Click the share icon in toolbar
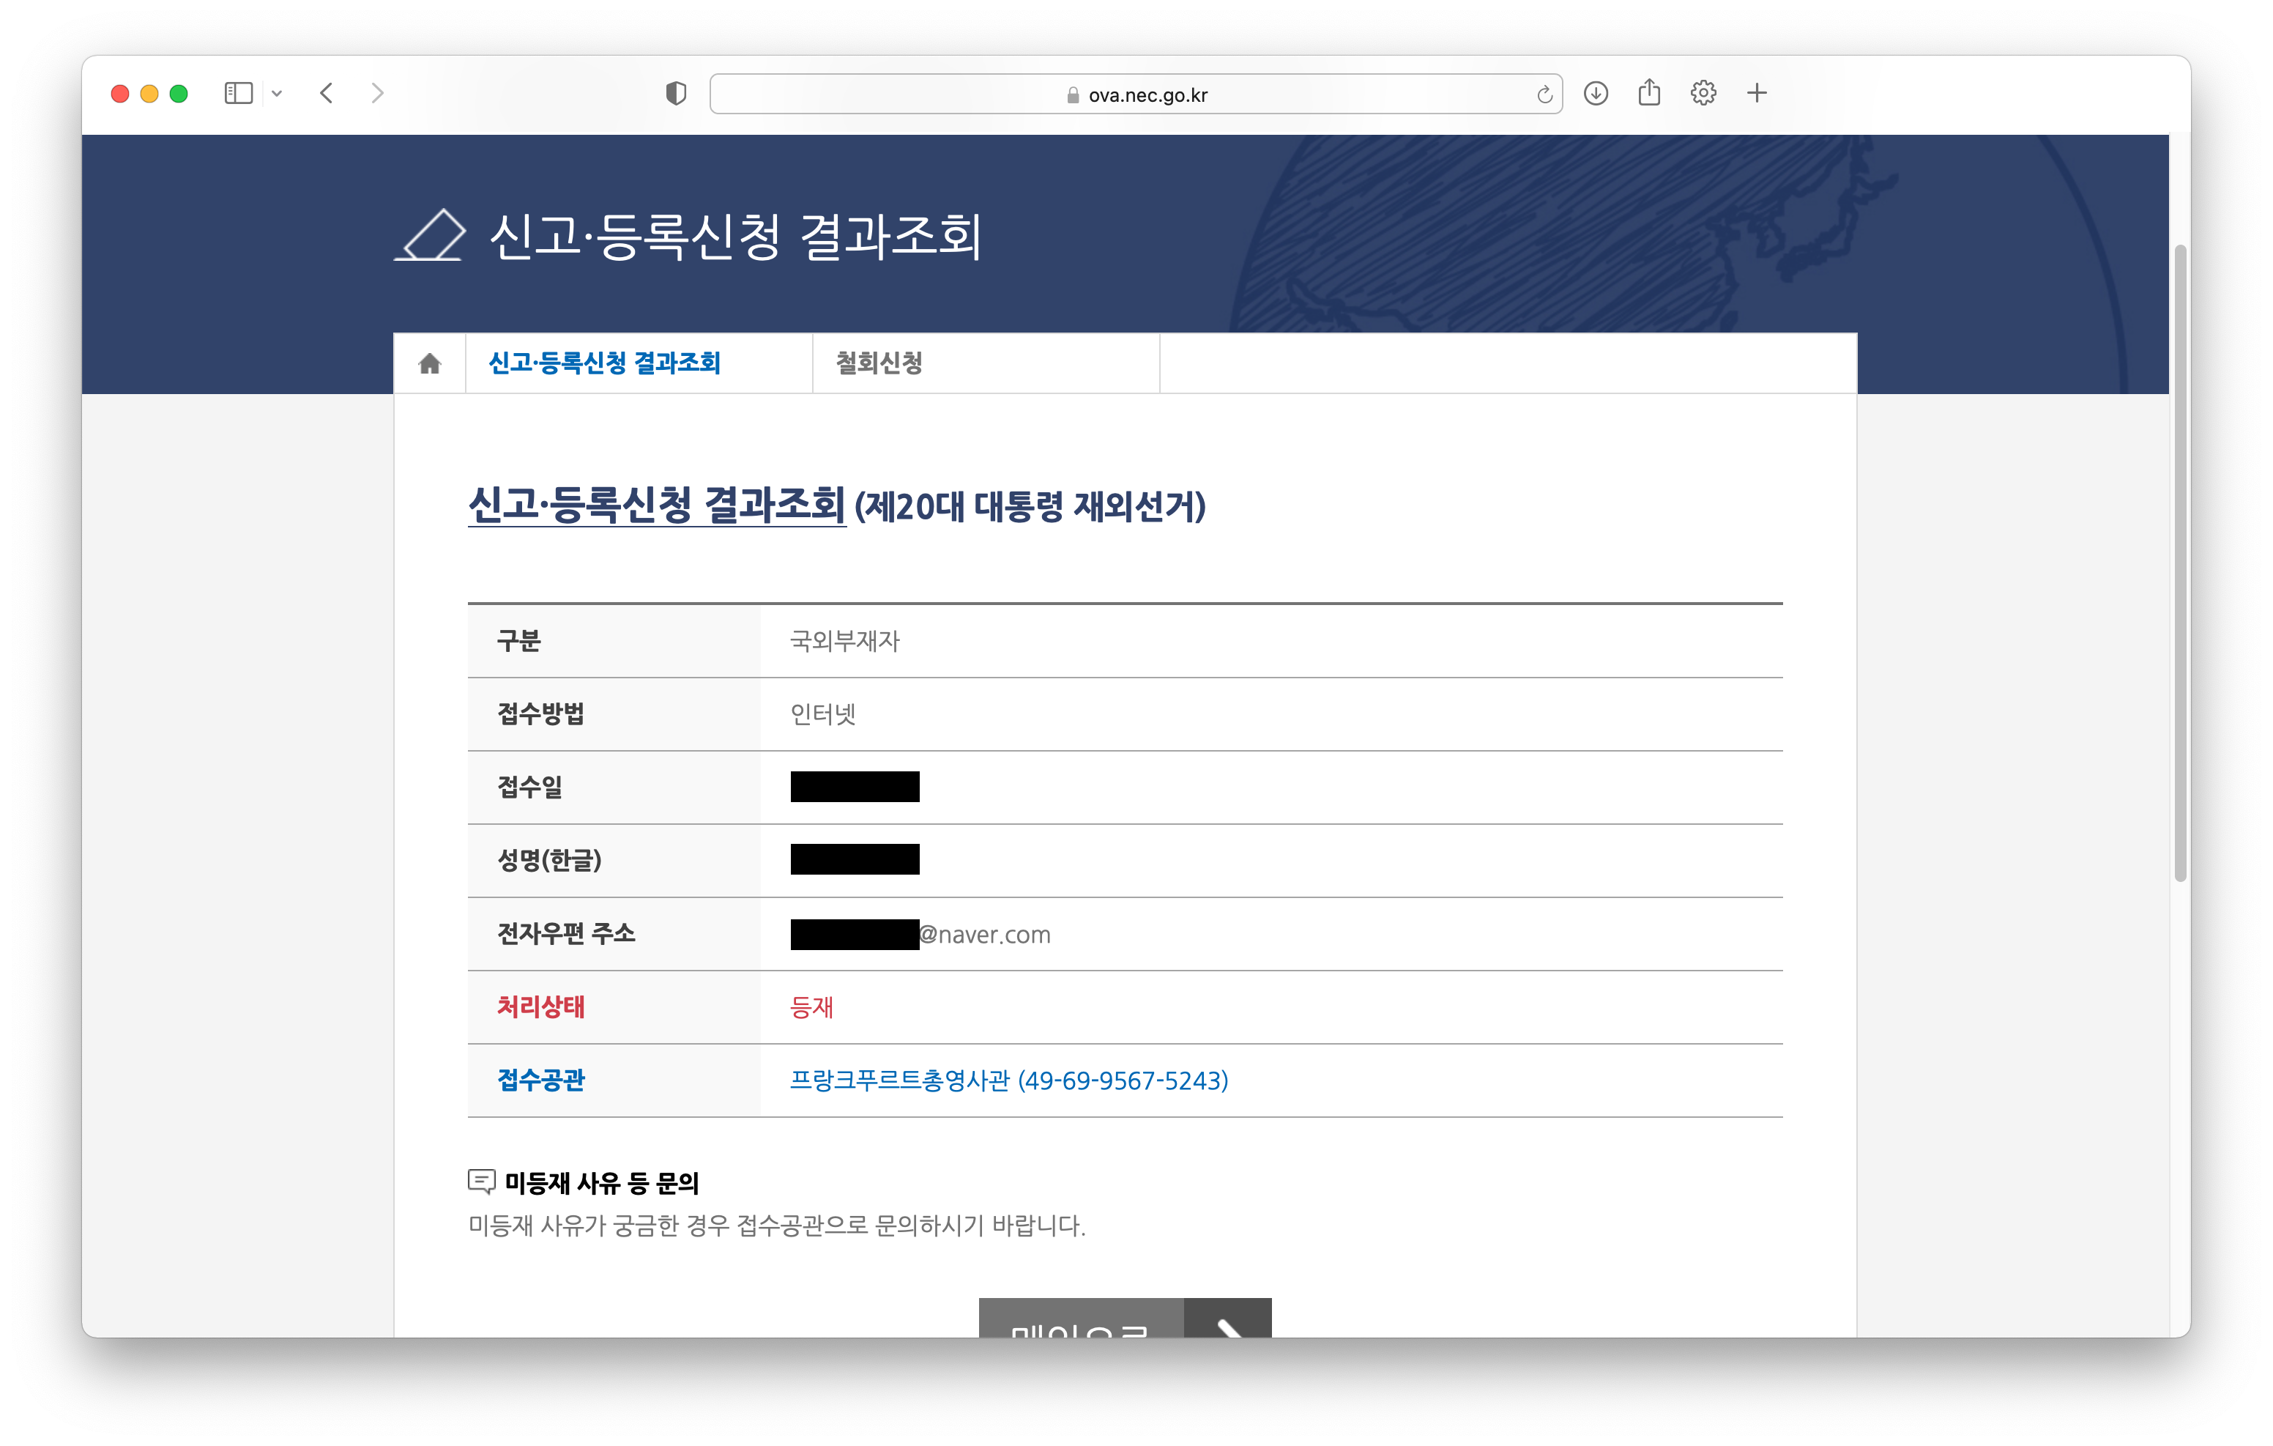2273x1446 pixels. point(1649,92)
